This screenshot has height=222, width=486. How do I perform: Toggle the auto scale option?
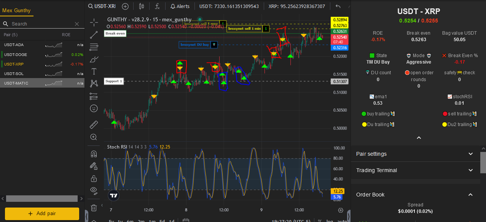342,221
